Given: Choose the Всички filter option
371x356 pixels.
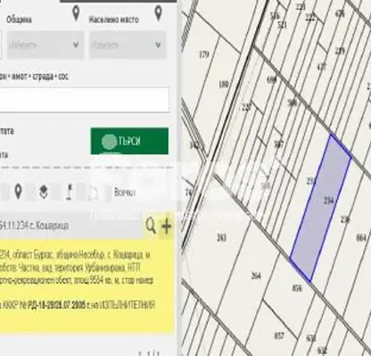Looking at the screenshot, I should tap(125, 192).
